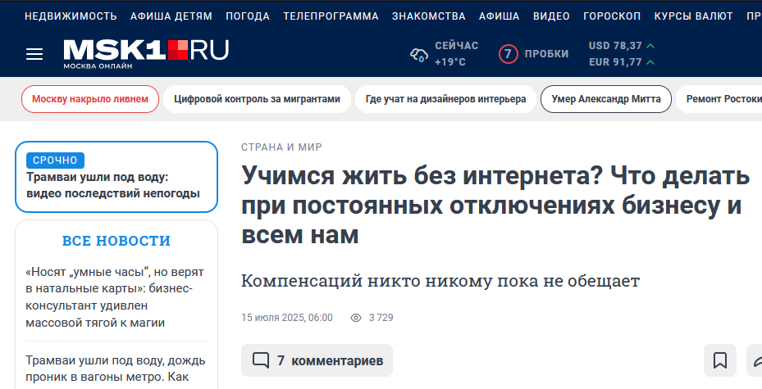This screenshot has height=389, width=762.
Task: Open Гороскоп page
Action: tap(612, 16)
